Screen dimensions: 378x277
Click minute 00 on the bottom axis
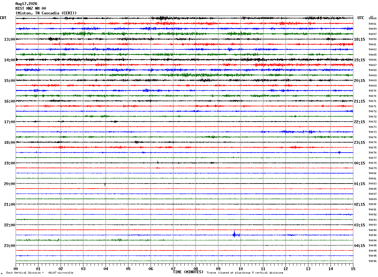point(16,269)
